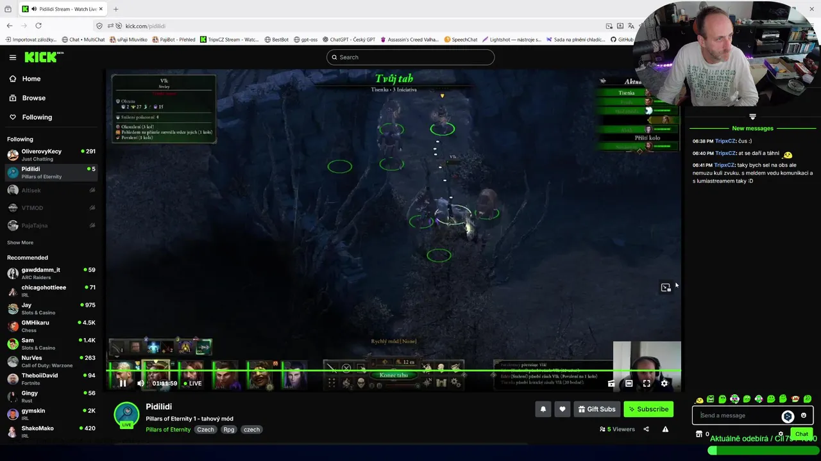The image size is (821, 461).
Task: Enter fullscreen mode on the player
Action: 647,384
